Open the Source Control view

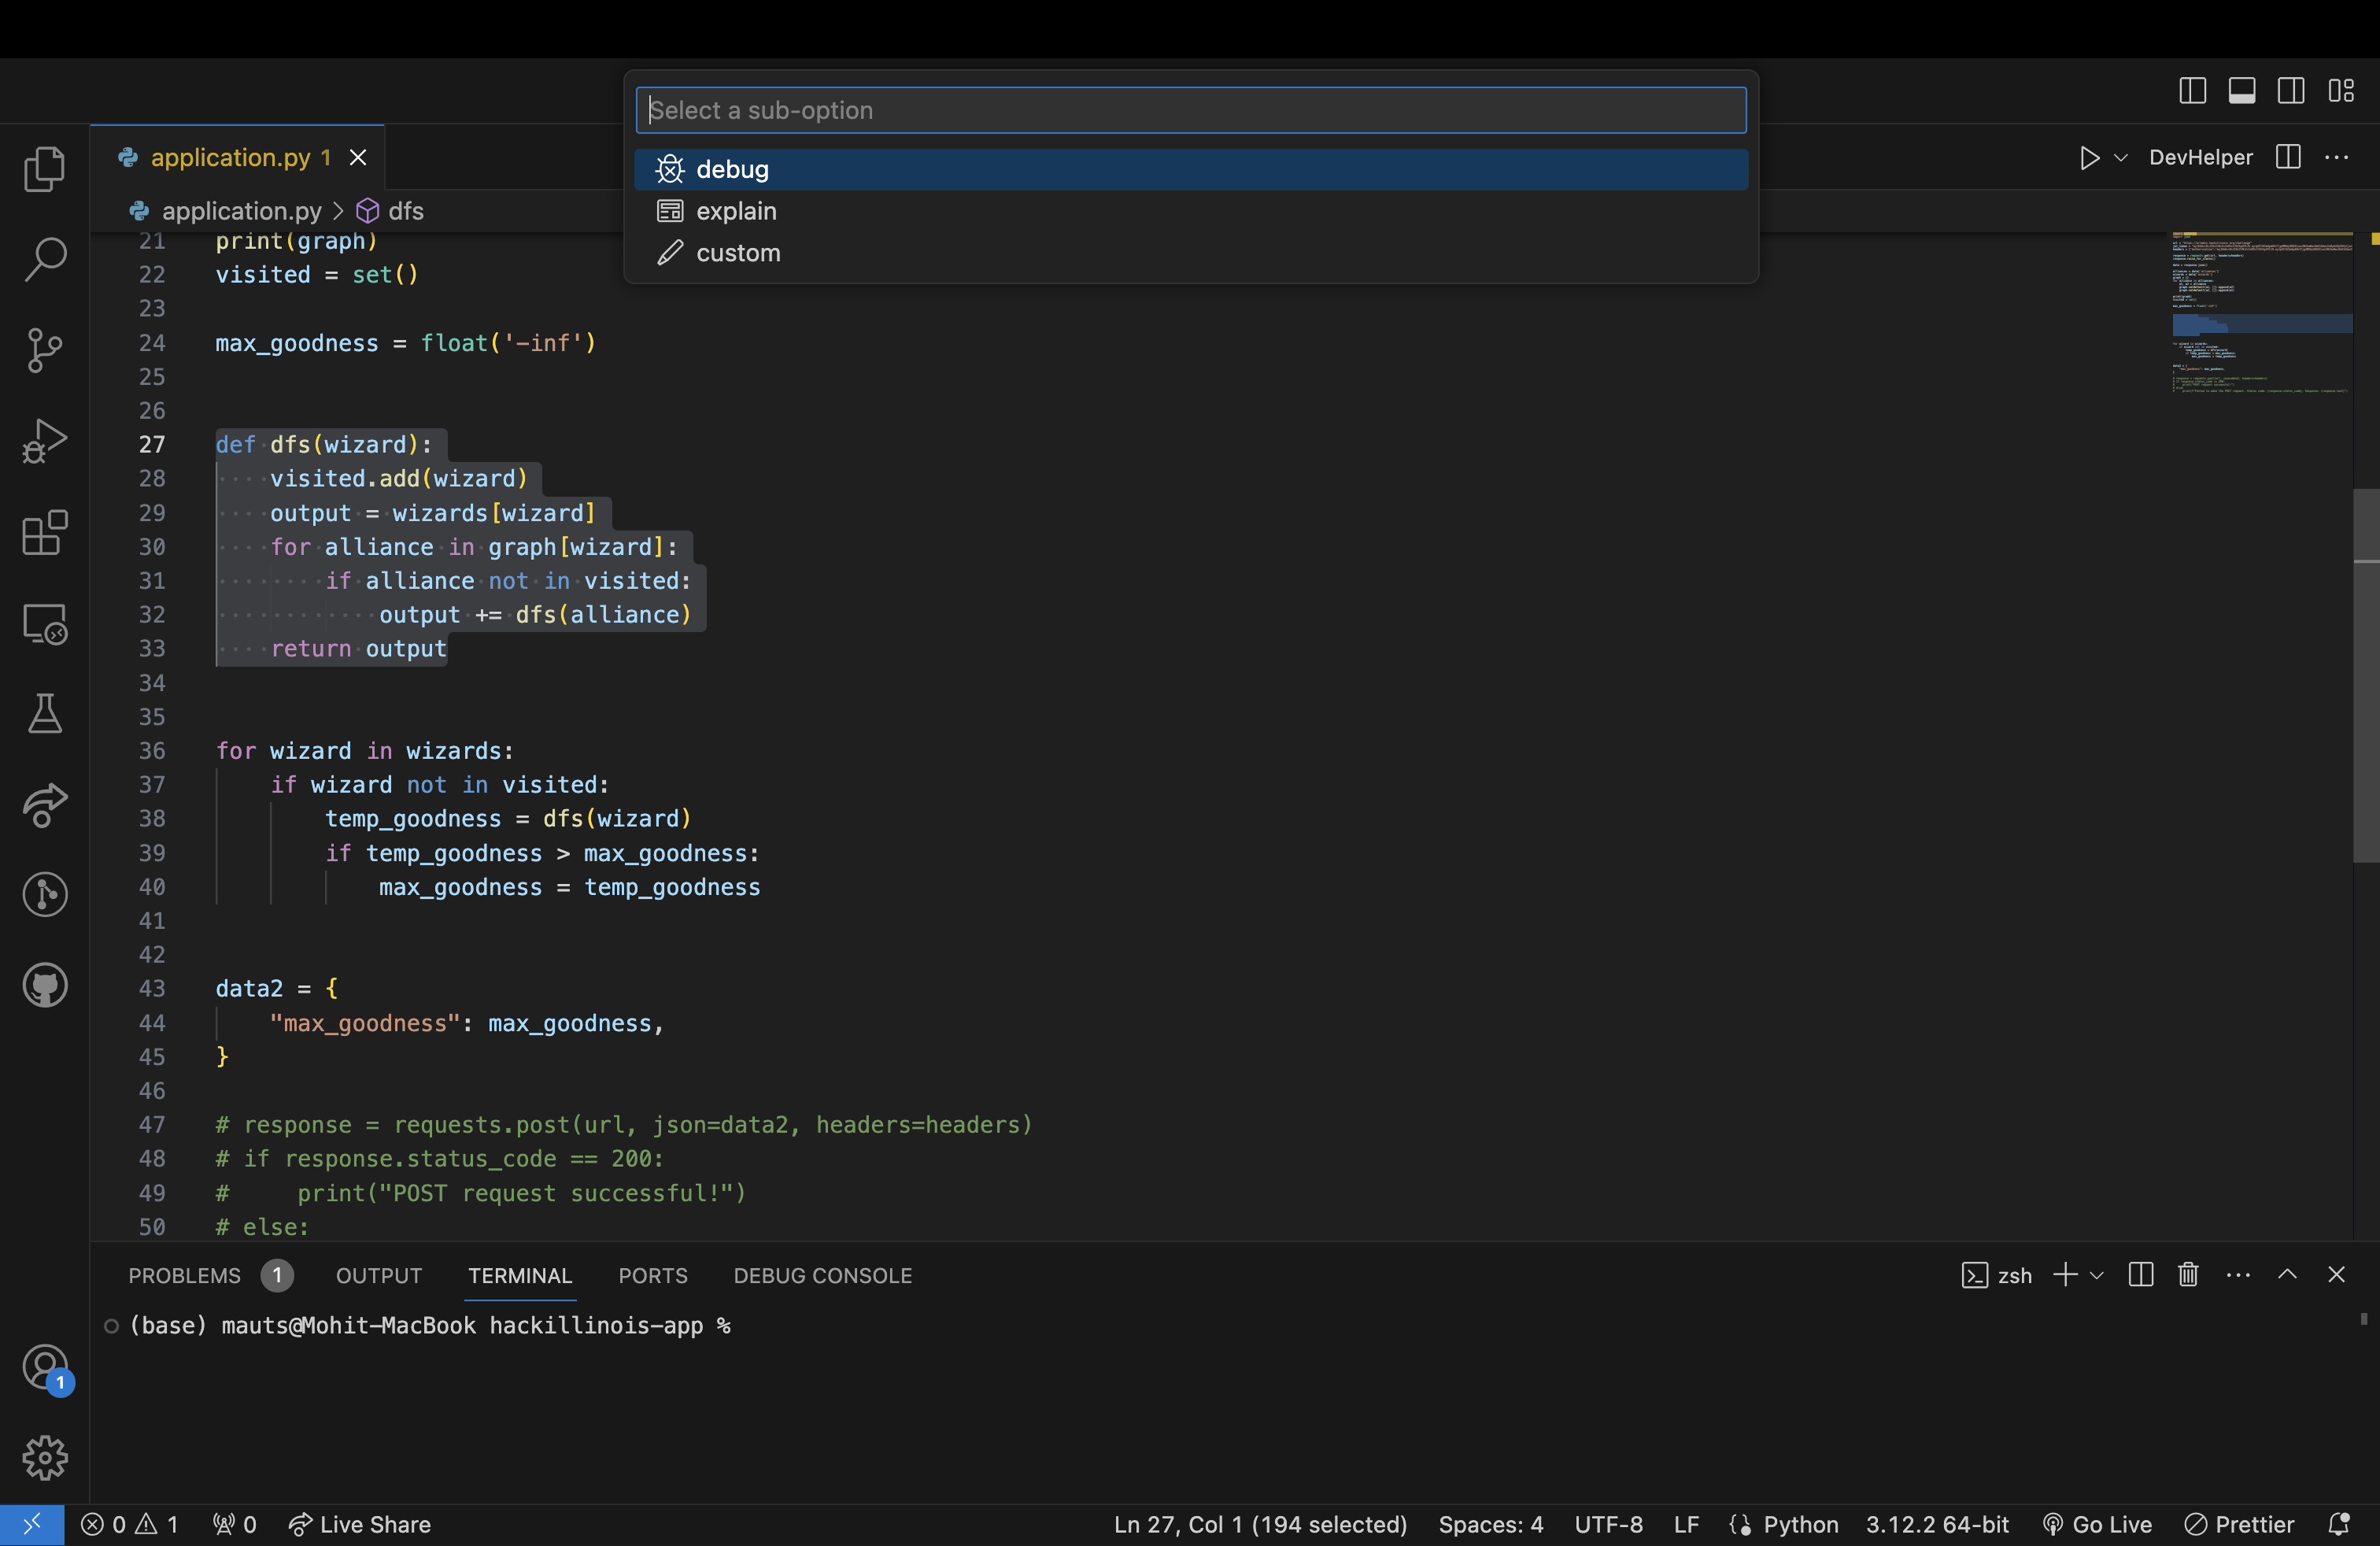(44, 350)
